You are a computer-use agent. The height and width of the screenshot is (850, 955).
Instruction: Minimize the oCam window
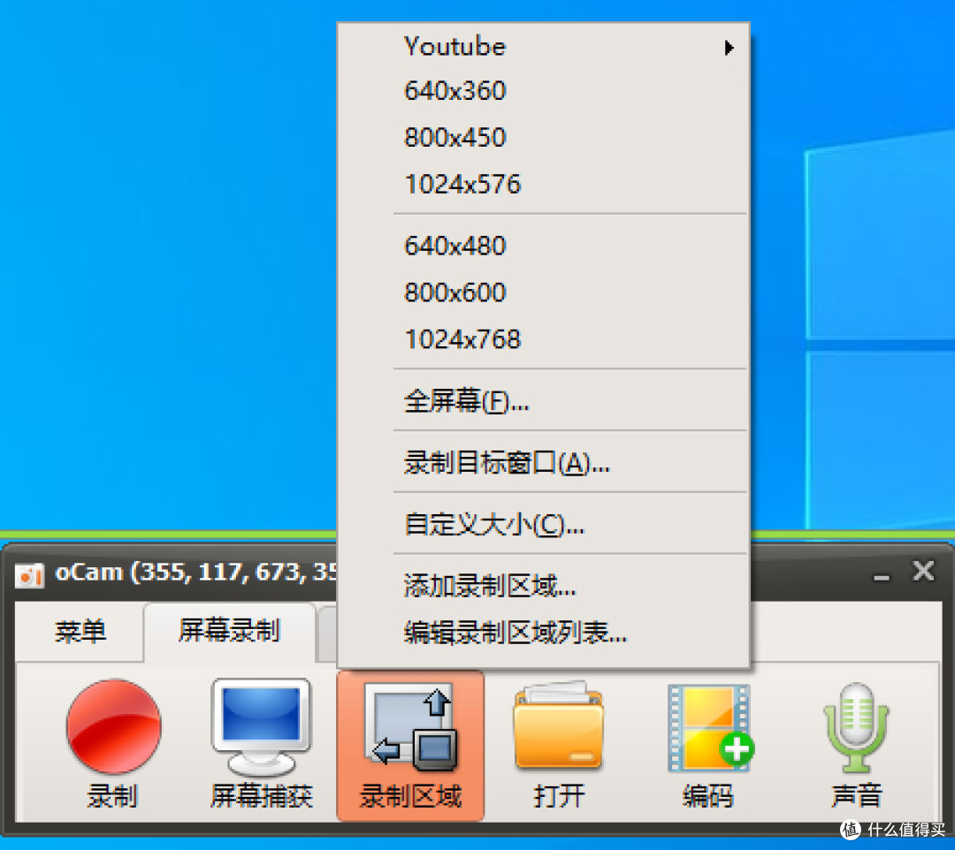881,576
